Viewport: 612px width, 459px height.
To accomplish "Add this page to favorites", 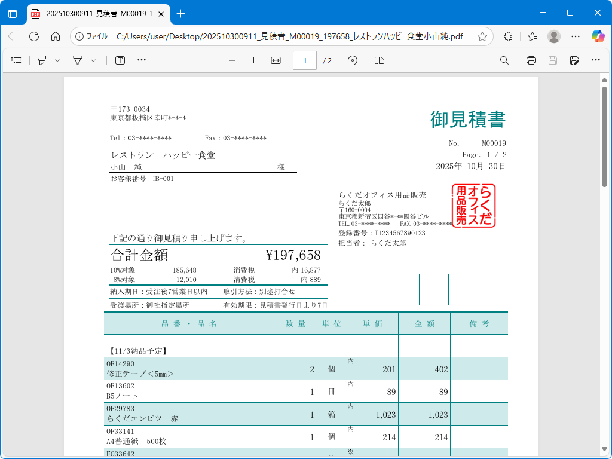I will coord(482,36).
